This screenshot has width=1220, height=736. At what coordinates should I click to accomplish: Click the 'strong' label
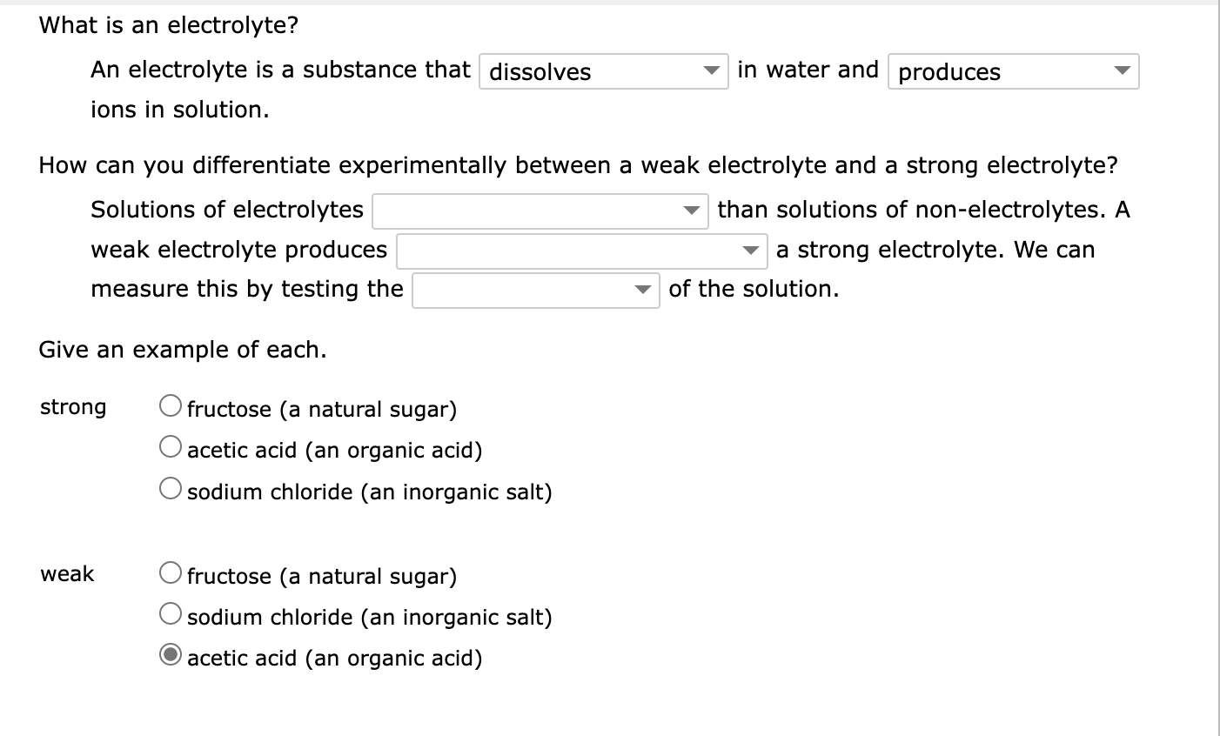(73, 406)
